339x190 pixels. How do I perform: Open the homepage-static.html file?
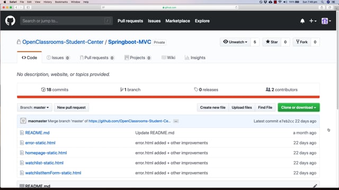[x=46, y=153]
